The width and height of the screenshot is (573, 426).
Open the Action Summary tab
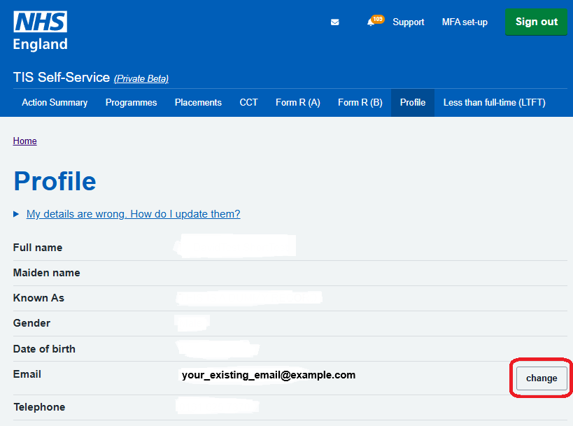55,103
